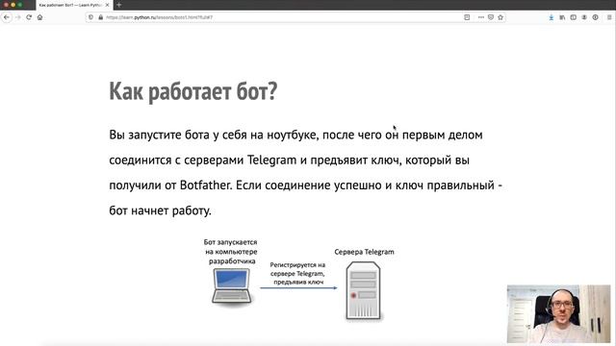Open the Firefox account icon
The width and height of the screenshot is (616, 346).
tap(584, 17)
